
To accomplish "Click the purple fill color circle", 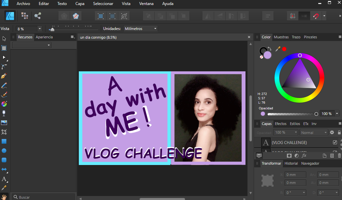I will [x=268, y=55].
